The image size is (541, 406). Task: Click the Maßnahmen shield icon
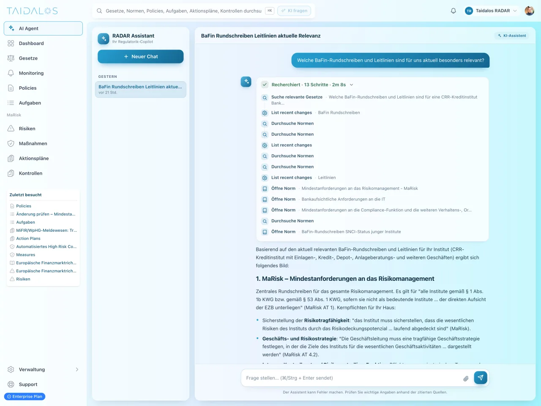pos(11,143)
